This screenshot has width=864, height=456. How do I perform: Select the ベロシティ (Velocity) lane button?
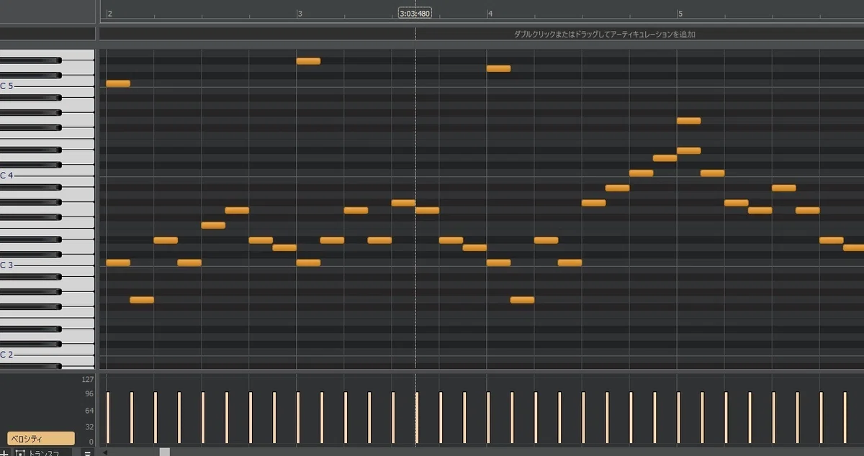[x=41, y=438]
